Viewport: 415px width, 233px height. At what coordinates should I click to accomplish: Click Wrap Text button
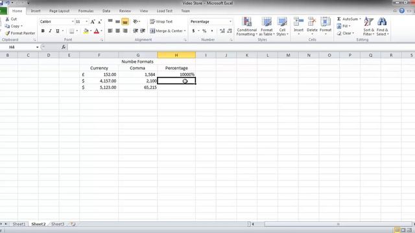tap(161, 21)
